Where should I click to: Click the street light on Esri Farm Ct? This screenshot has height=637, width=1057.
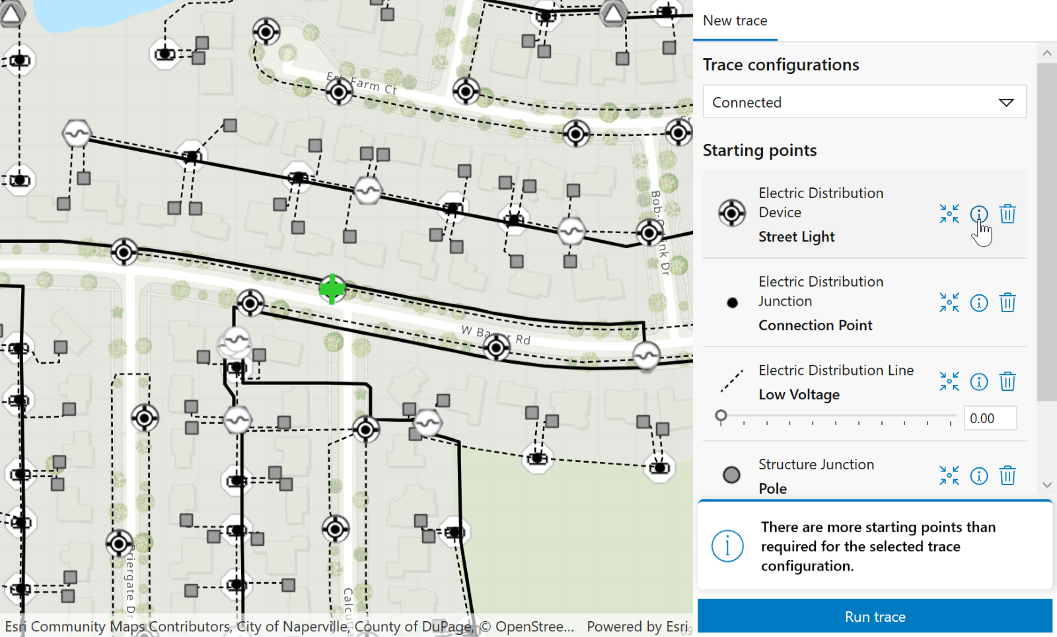[339, 92]
